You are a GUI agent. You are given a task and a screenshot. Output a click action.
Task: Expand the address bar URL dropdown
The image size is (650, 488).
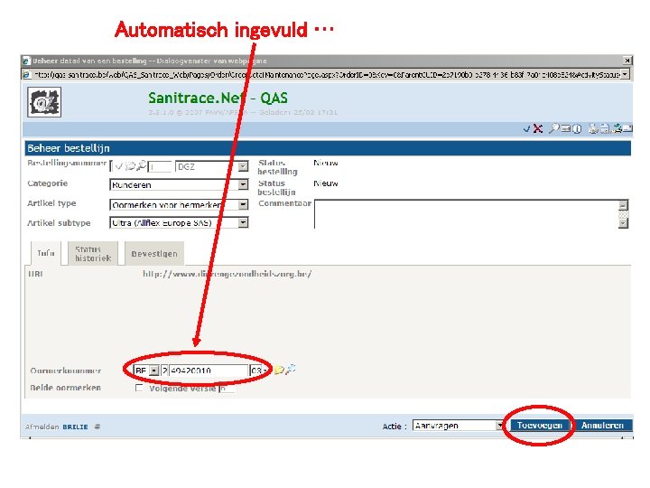(625, 75)
